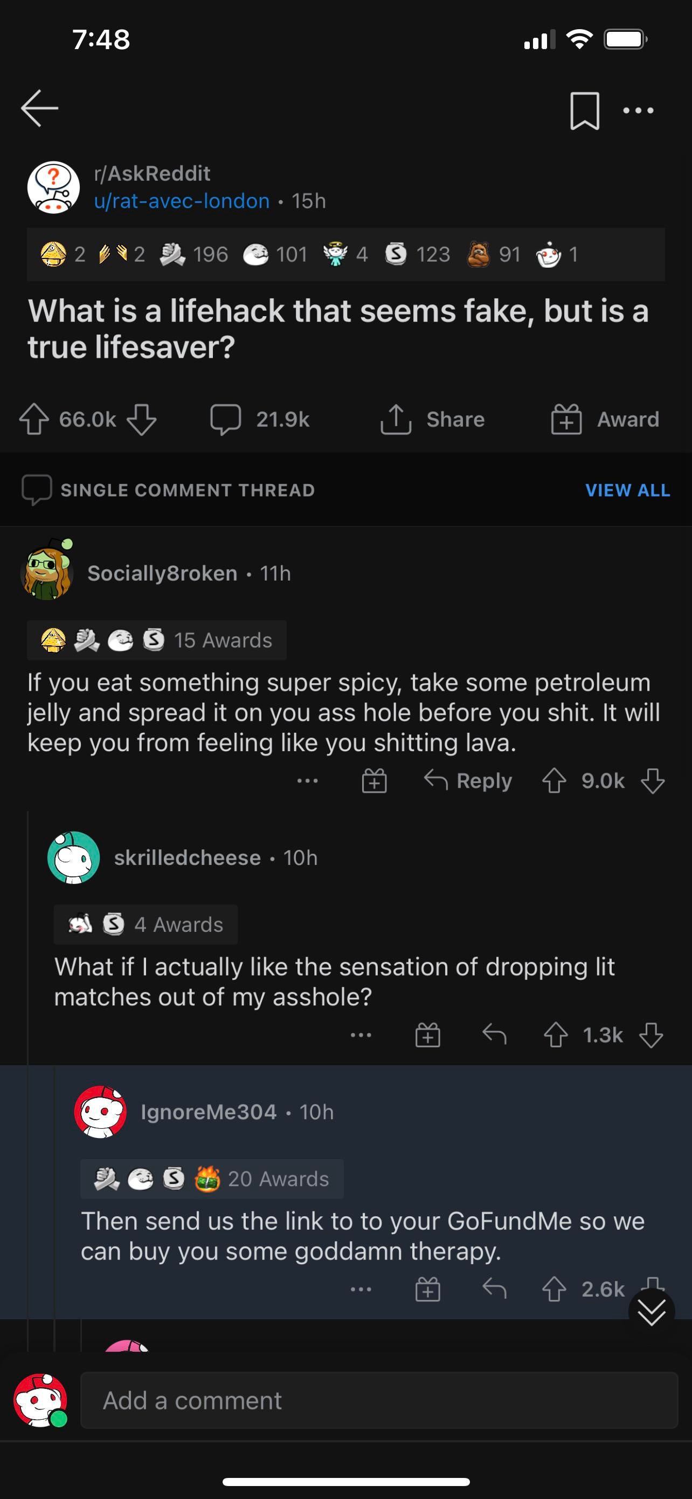Downvote the main post
692x1499 pixels.
[142, 420]
